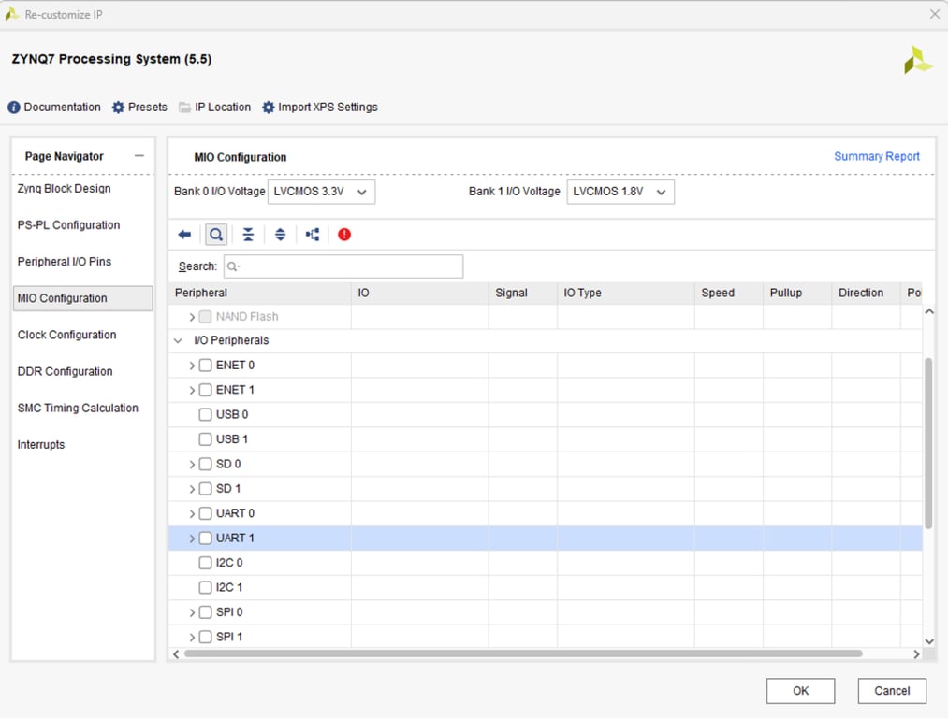This screenshot has width=948, height=718.
Task: Go to Clock Configuration page
Action: tap(66, 335)
